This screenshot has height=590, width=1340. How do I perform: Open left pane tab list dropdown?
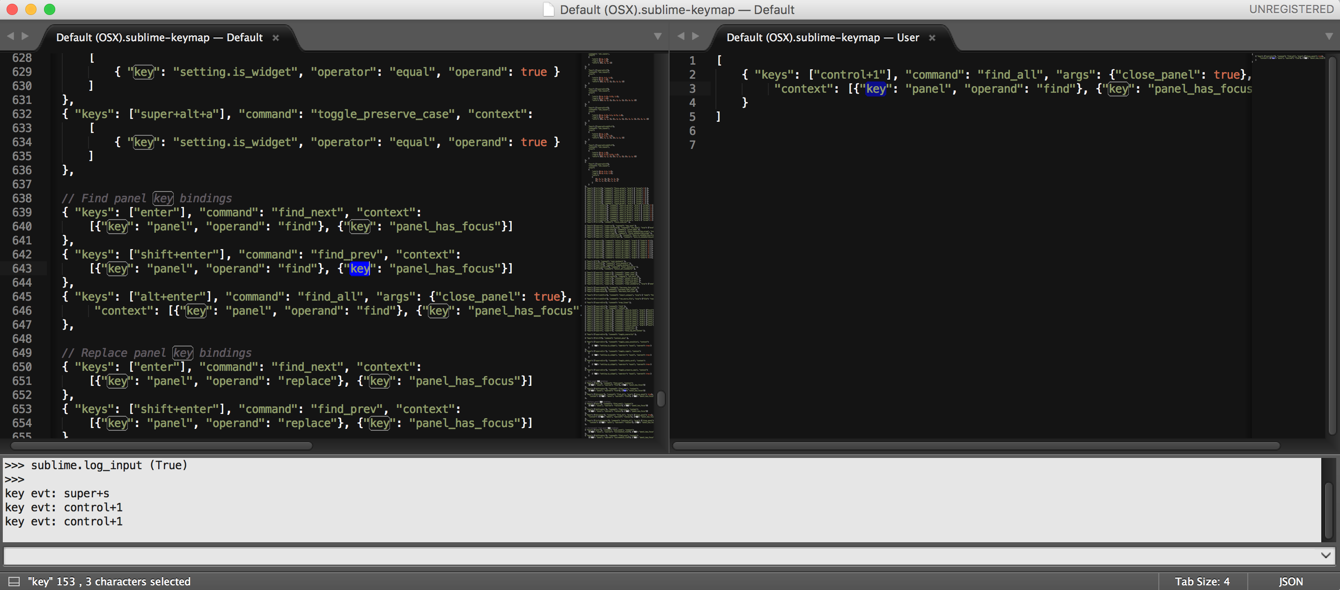click(x=657, y=37)
